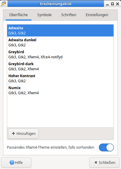
Task: Toggle matching Xfwm4 theme switch off
Action: pos(106,147)
